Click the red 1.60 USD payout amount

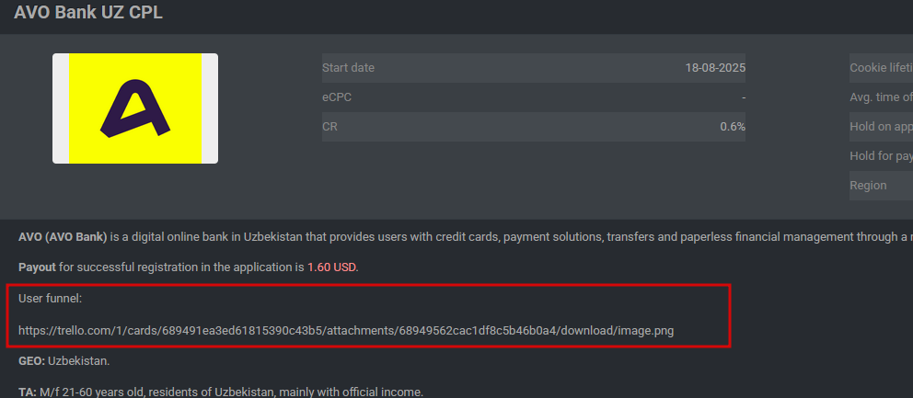click(x=331, y=267)
